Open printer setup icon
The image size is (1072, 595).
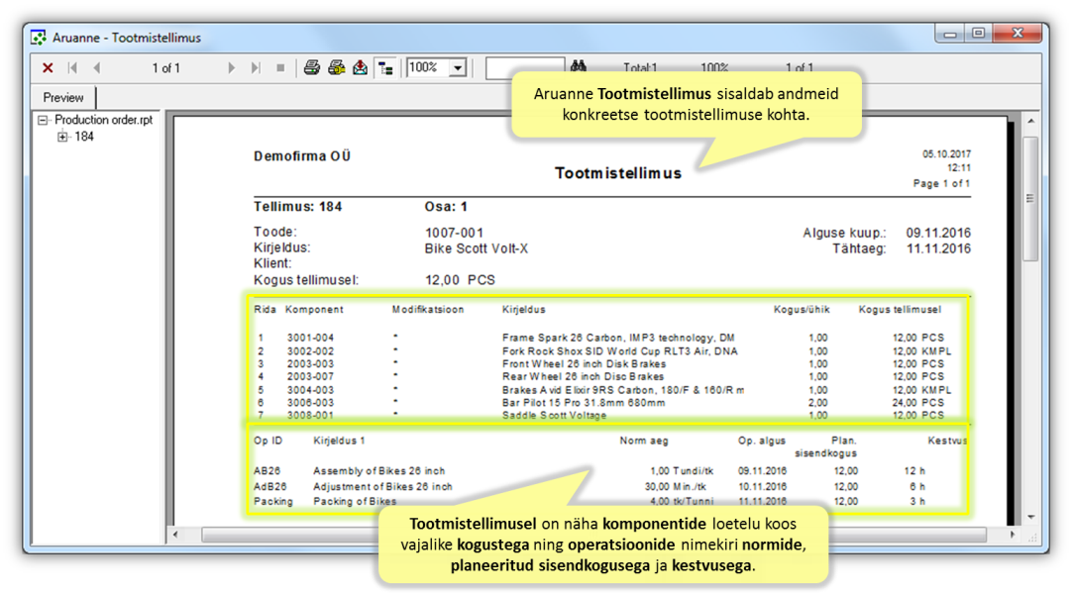[x=337, y=67]
